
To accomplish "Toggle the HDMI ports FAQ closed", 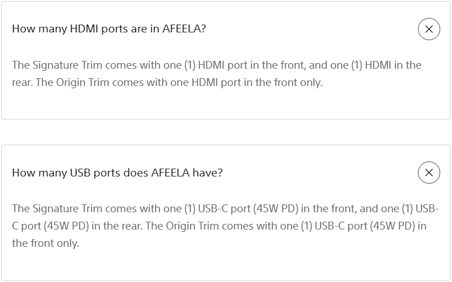I will point(429,29).
